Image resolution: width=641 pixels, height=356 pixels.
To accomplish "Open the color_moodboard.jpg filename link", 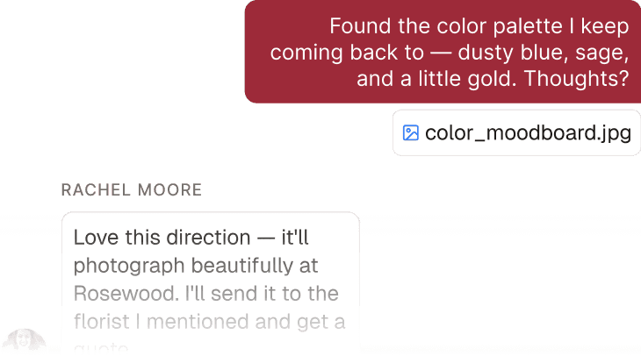I will 529,132.
